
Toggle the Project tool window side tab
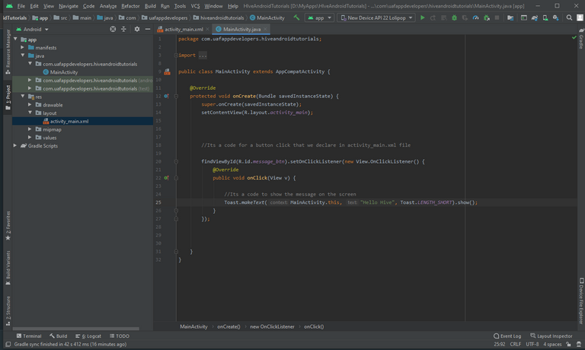pos(8,93)
